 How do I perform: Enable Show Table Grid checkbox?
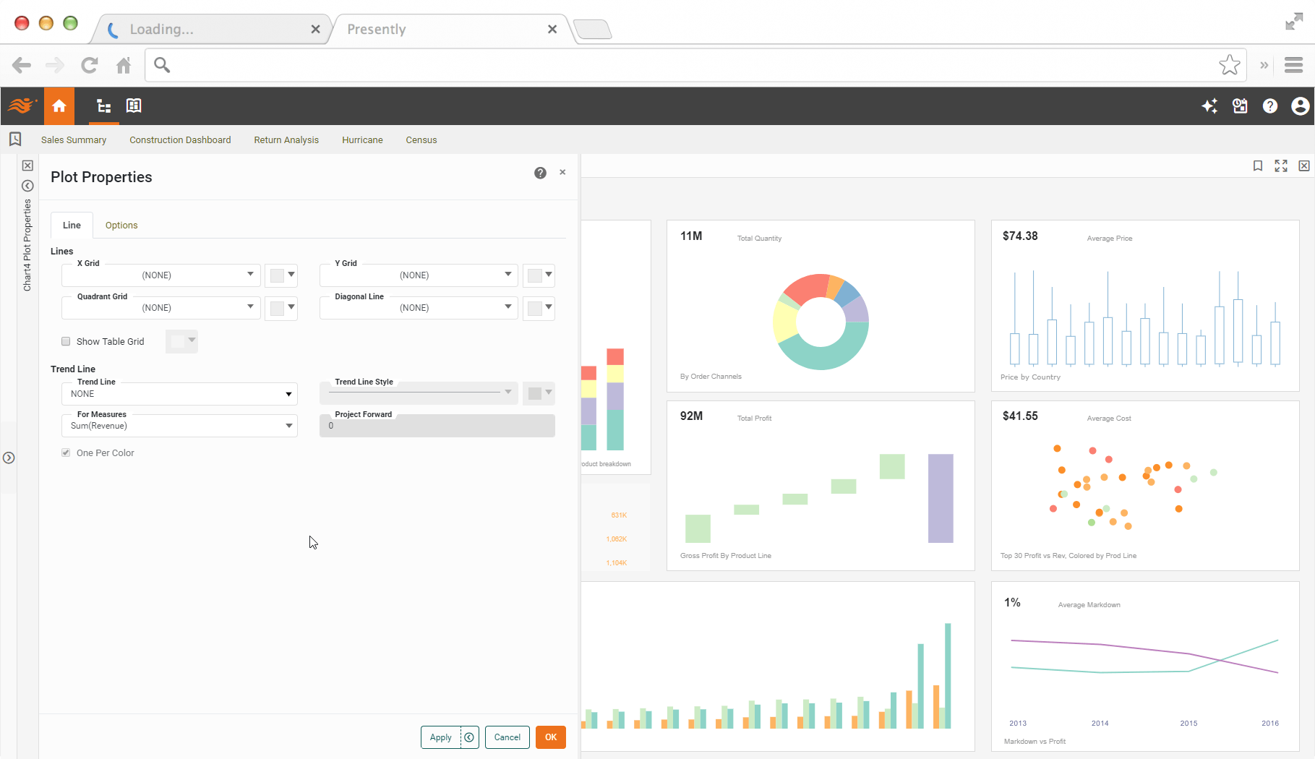click(x=66, y=341)
